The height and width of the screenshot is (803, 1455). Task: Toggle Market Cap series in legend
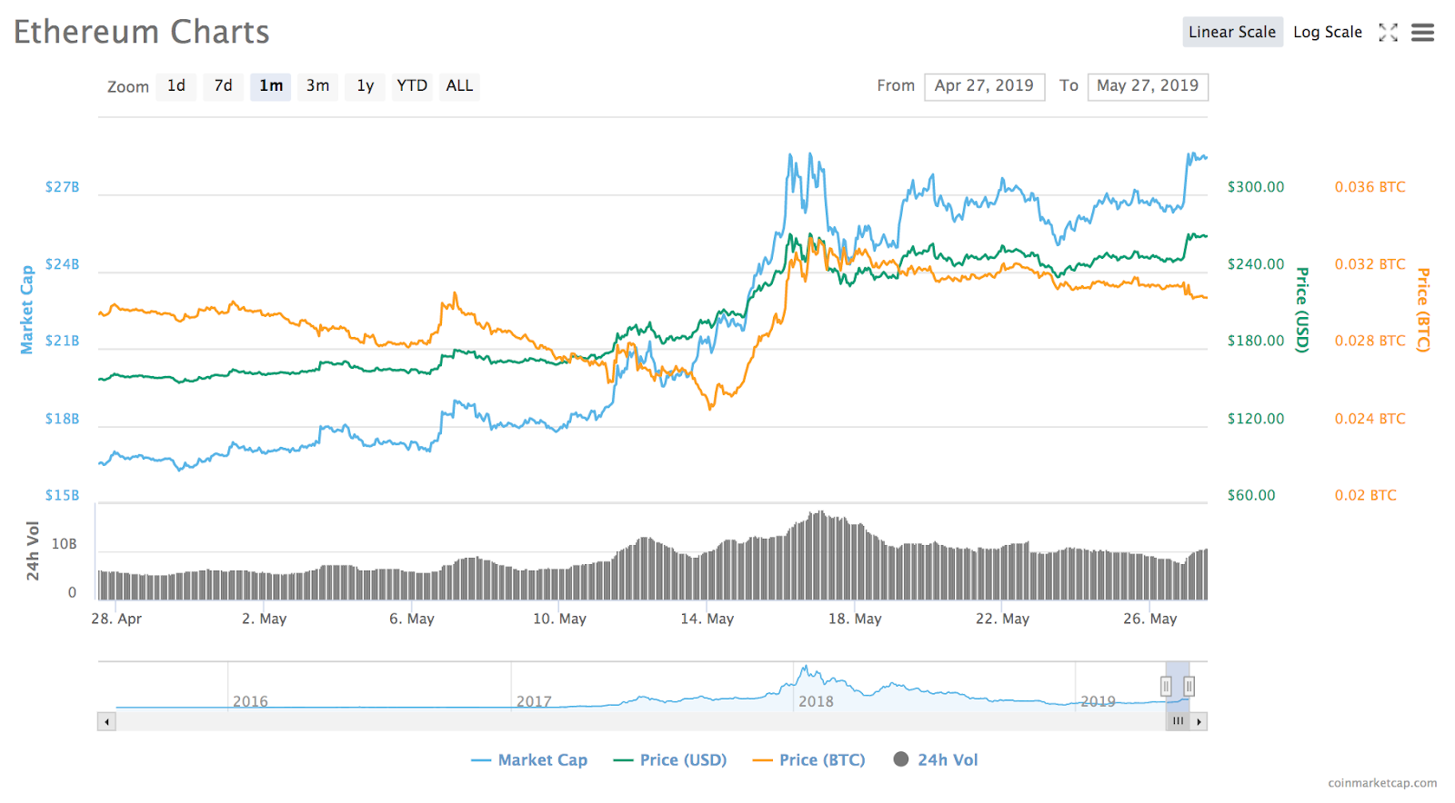tap(529, 760)
